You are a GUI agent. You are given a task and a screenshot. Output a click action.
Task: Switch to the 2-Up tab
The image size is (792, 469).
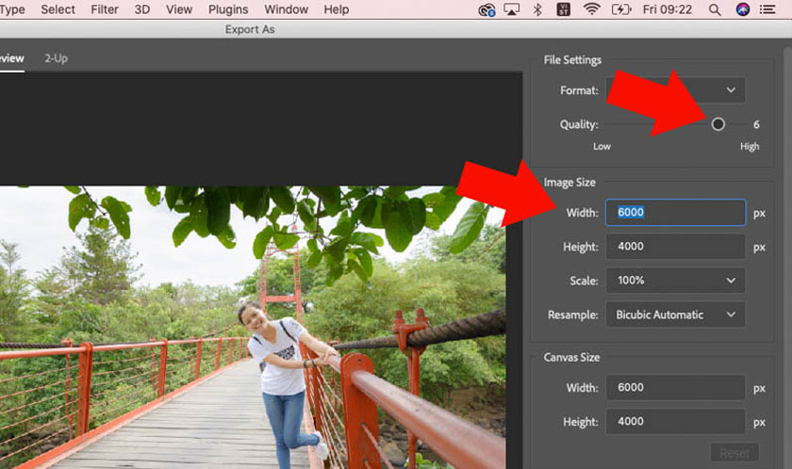coord(56,58)
